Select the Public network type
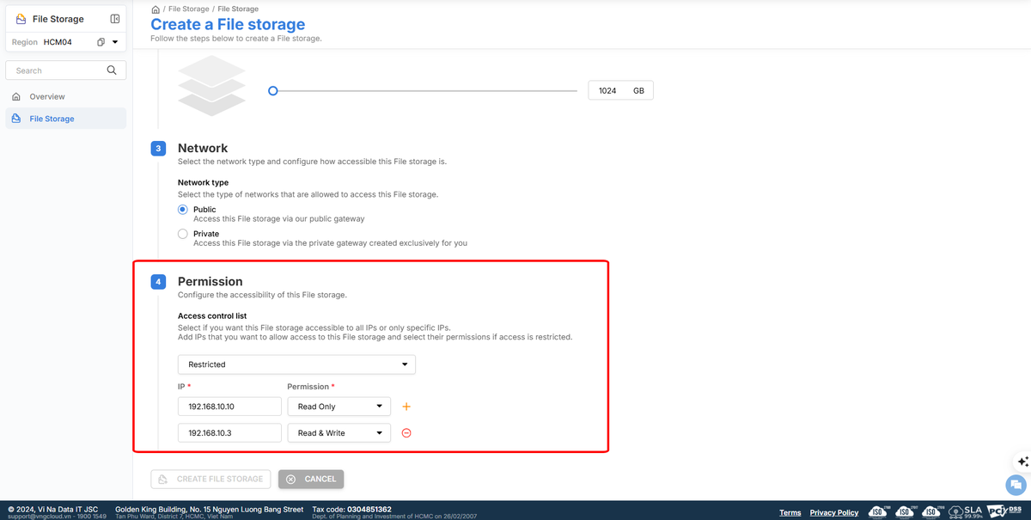 [x=182, y=210]
